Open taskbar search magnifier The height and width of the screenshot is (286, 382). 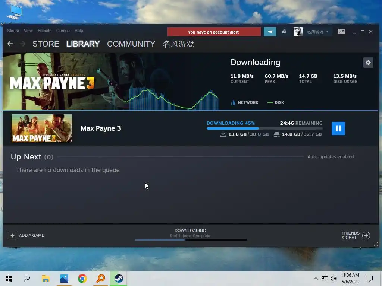pyautogui.click(x=27, y=279)
